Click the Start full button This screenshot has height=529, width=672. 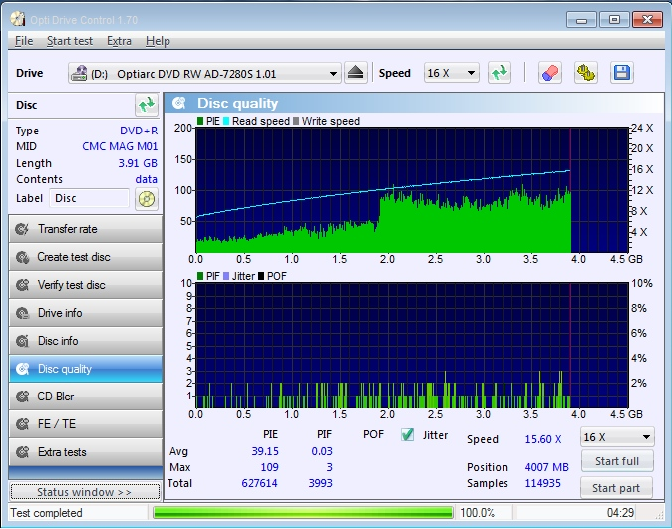(x=617, y=461)
